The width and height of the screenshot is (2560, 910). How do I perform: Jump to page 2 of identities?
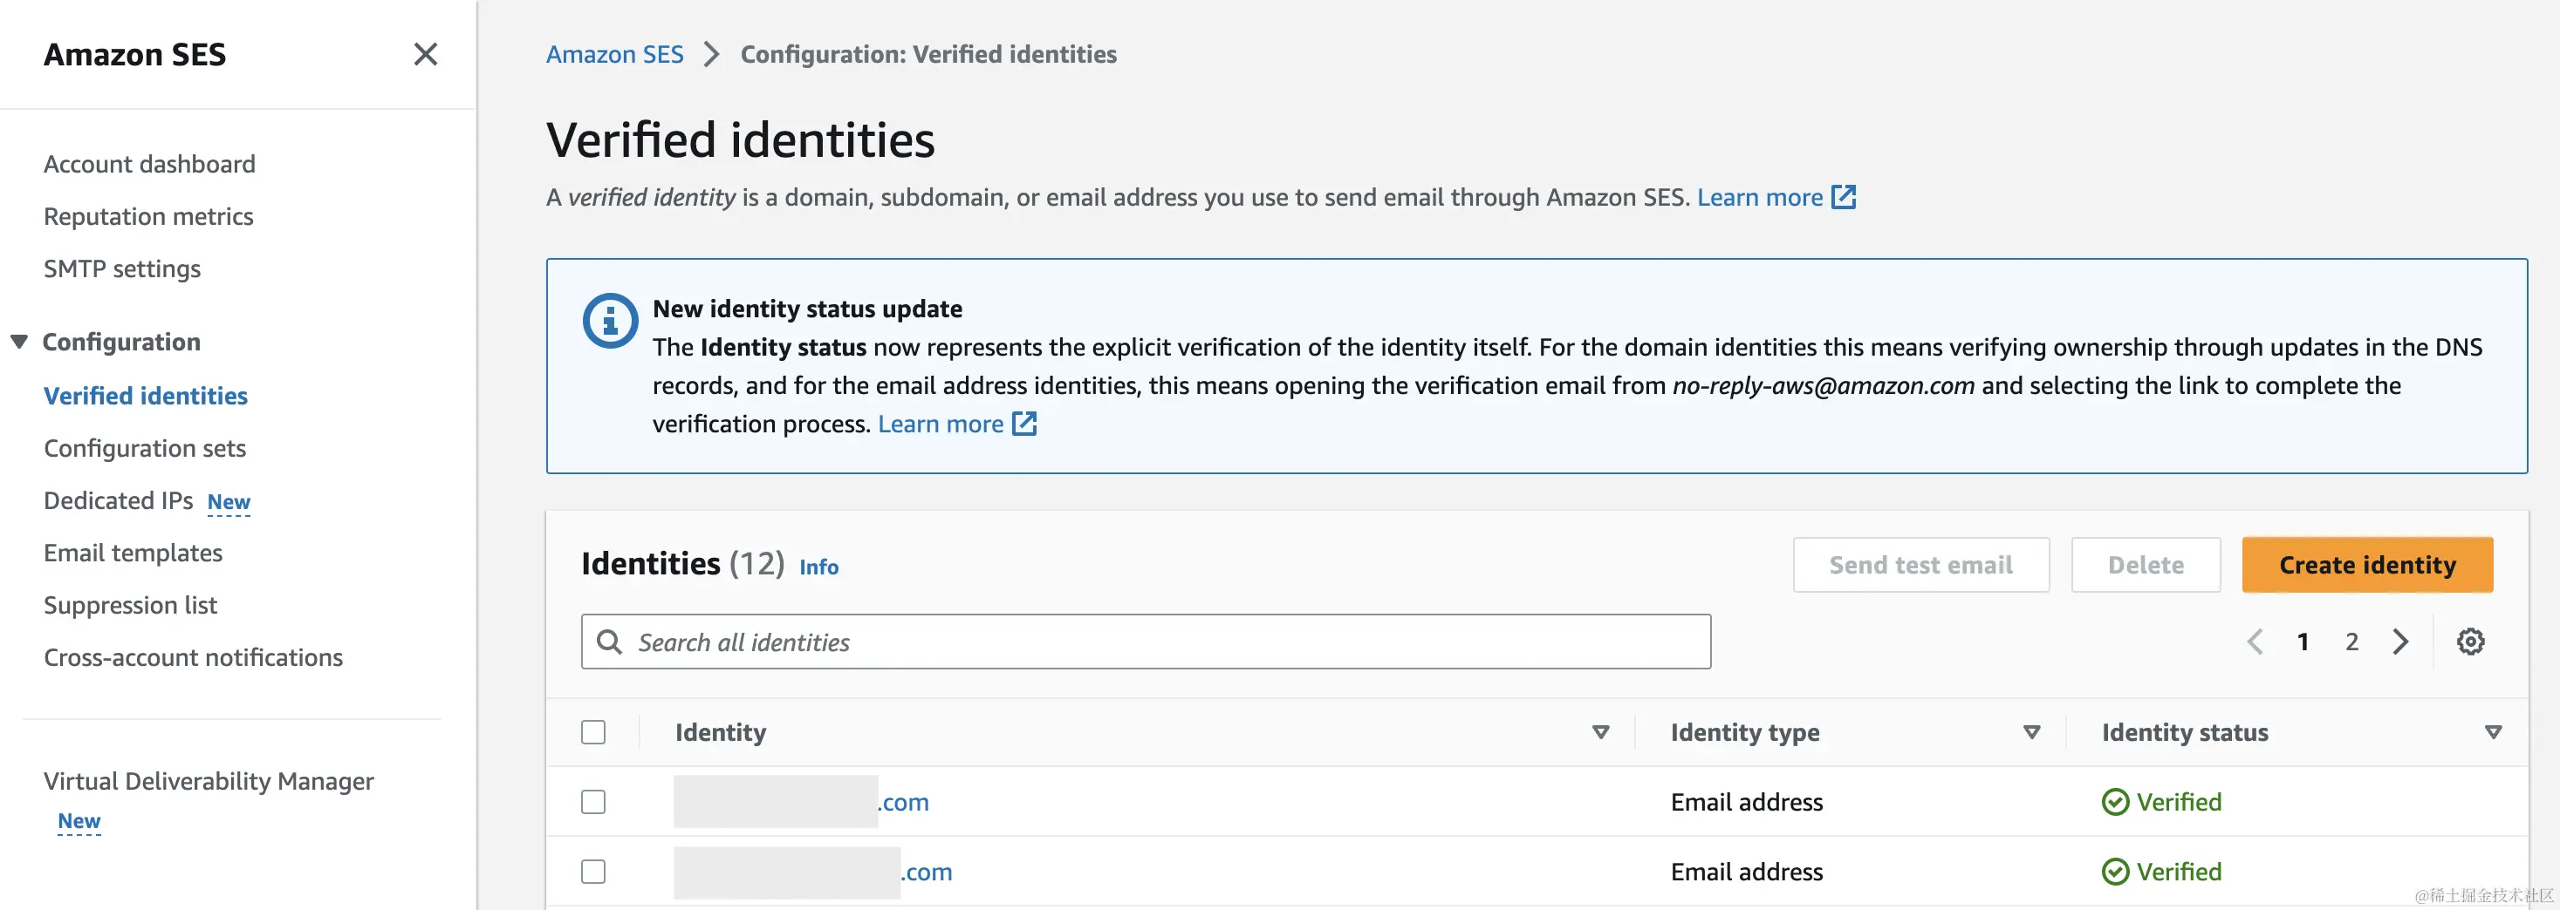click(2351, 641)
